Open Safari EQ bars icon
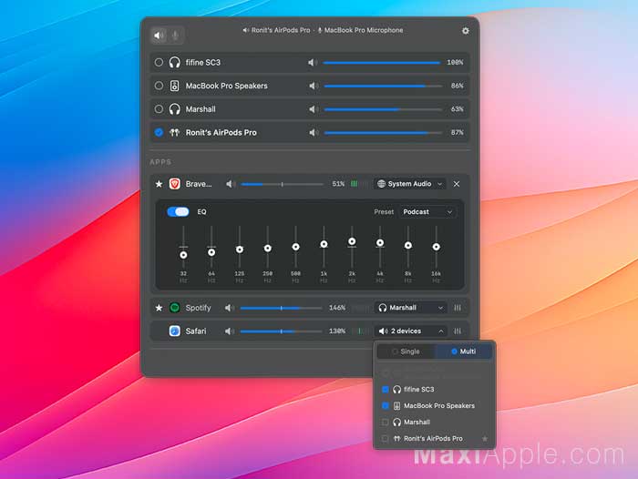 [x=458, y=331]
